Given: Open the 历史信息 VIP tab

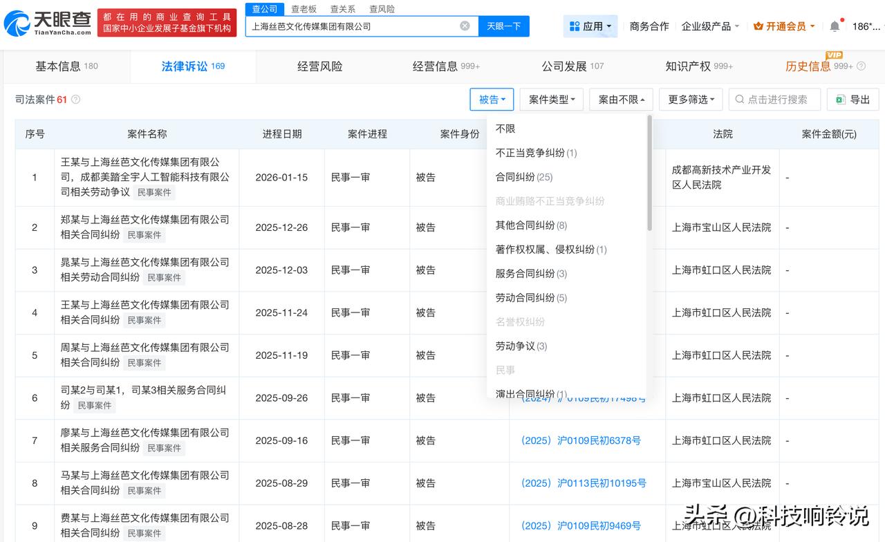Looking at the screenshot, I should [x=819, y=66].
